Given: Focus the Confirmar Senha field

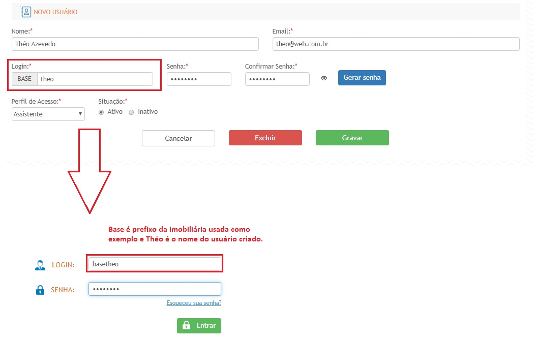Looking at the screenshot, I should point(277,79).
